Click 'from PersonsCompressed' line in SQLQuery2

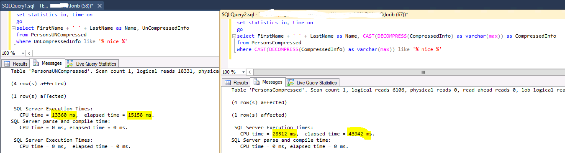269,43
